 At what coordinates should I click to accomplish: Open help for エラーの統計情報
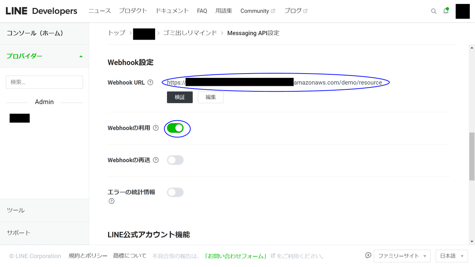[x=111, y=201]
